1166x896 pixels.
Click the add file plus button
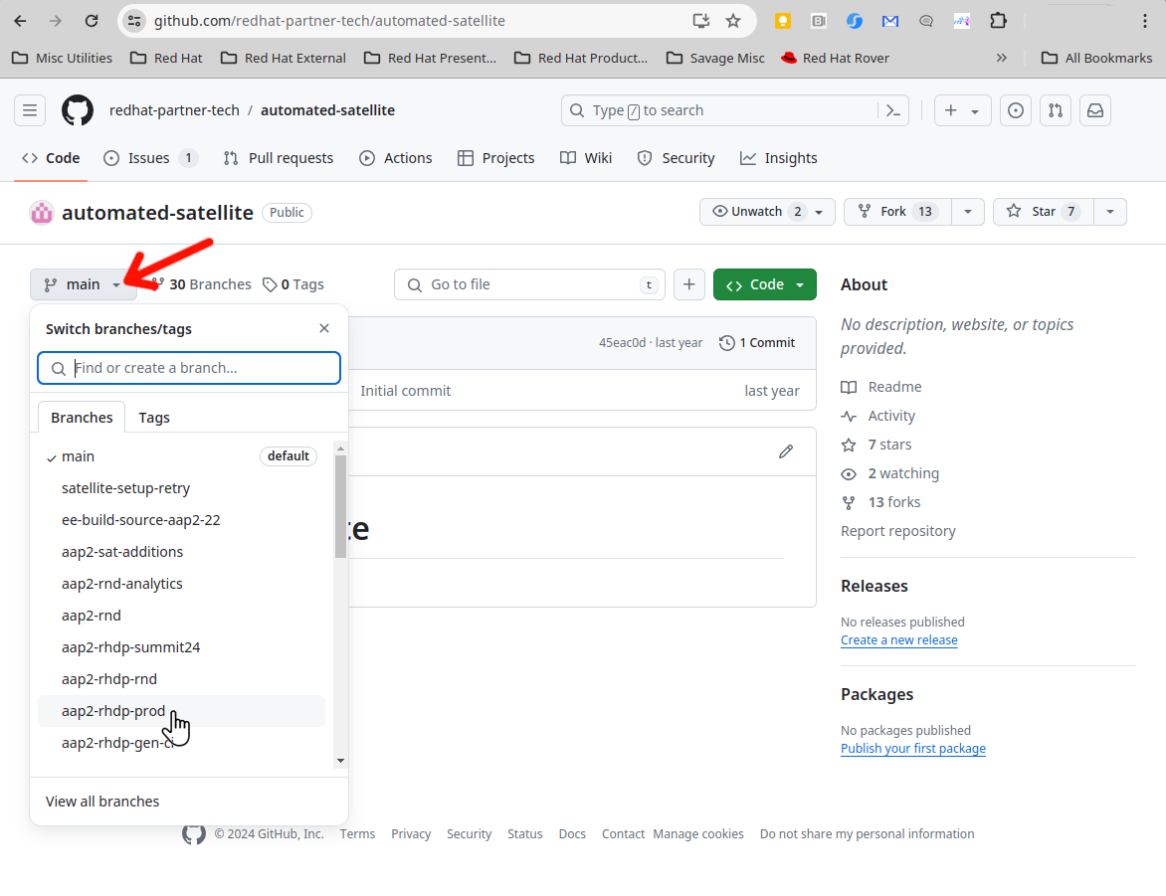point(689,284)
